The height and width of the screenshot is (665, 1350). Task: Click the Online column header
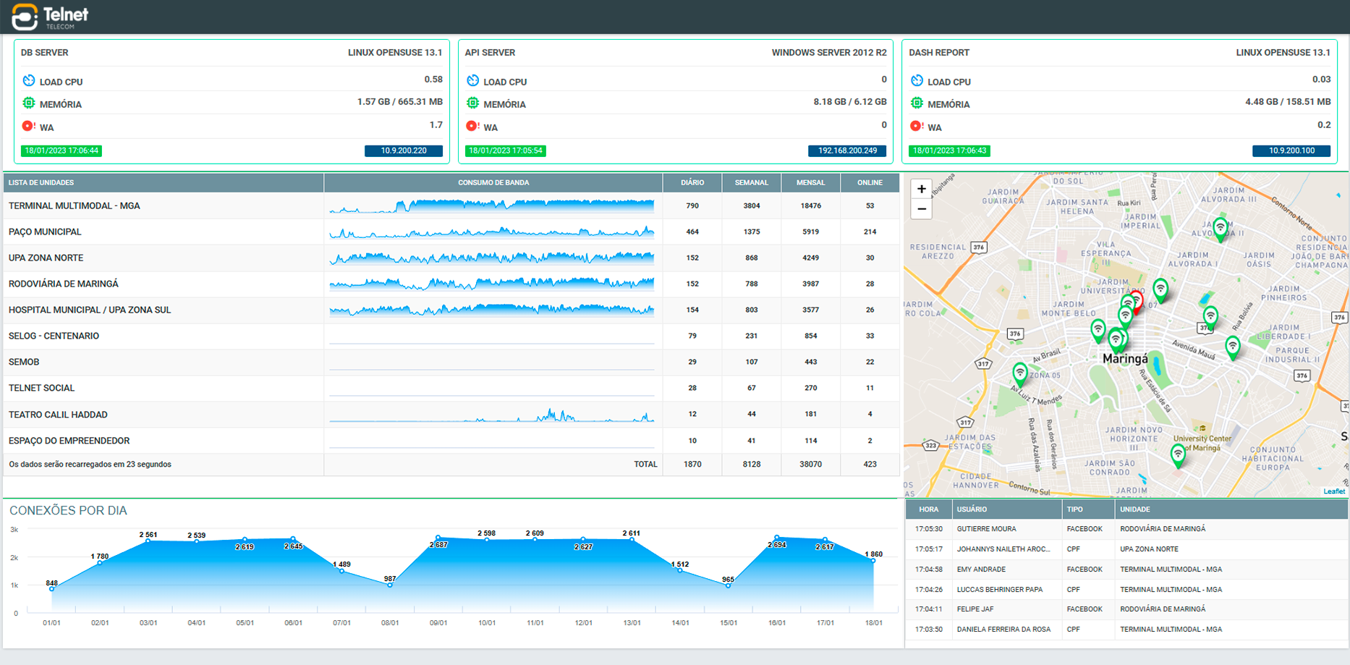870,182
